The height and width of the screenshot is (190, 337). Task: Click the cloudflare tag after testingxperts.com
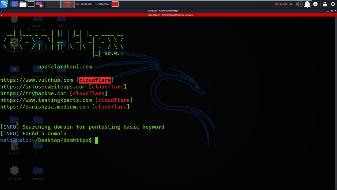114,100
